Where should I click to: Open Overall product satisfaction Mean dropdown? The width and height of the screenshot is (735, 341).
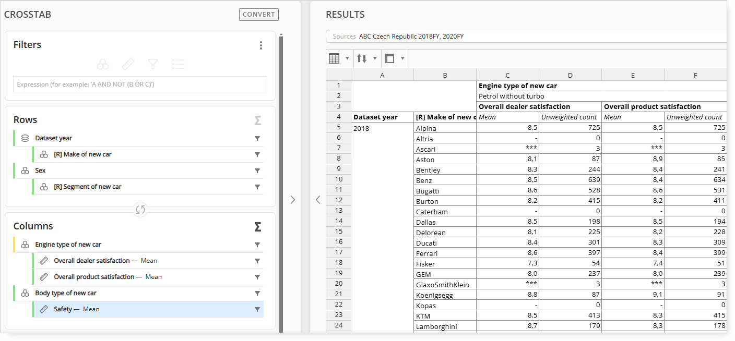click(x=257, y=277)
